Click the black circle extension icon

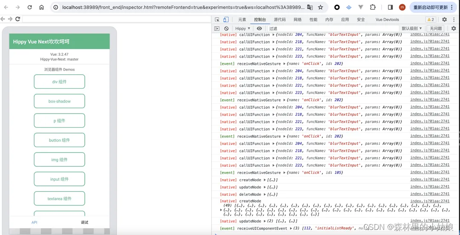point(337,7)
